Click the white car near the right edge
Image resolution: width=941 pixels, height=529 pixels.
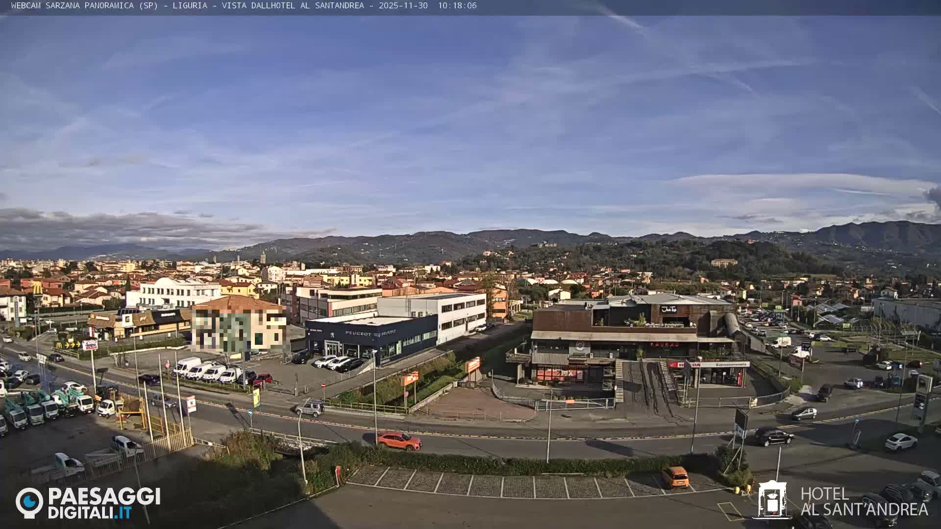tap(901, 442)
